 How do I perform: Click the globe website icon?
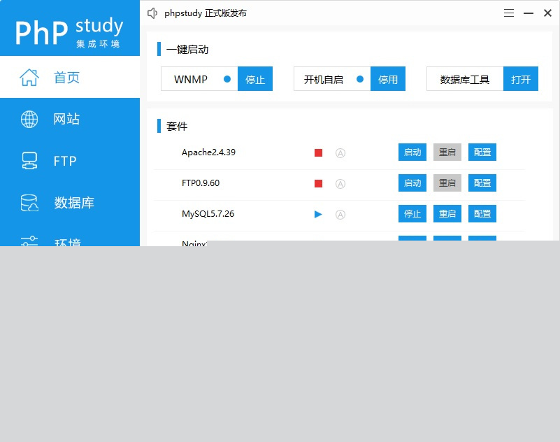[x=29, y=119]
